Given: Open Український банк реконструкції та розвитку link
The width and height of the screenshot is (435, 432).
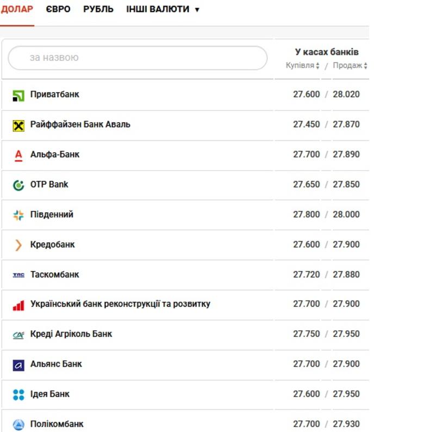Looking at the screenshot, I should (120, 304).
